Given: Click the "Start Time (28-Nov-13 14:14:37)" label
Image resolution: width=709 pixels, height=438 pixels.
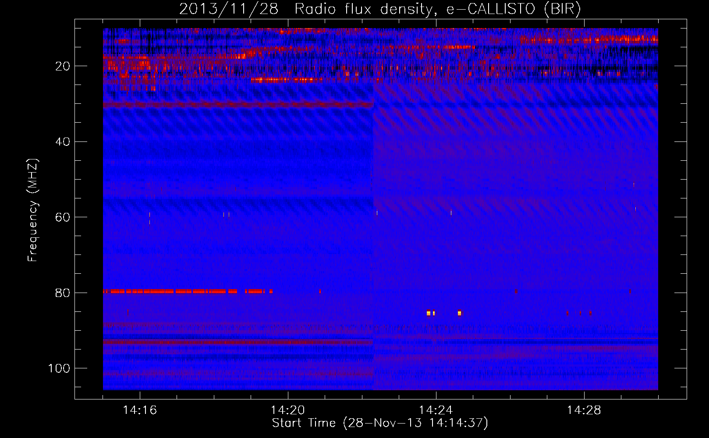Looking at the screenshot, I should click(380, 423).
